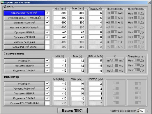Uncheck the Стрелограф КОНТРОЛЬНЫЙ checkbox
The width and height of the screenshot is (152, 114).
tap(47, 18)
